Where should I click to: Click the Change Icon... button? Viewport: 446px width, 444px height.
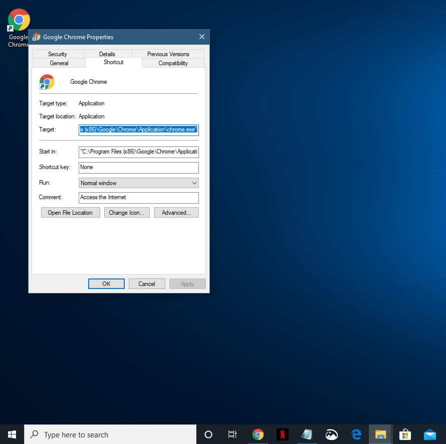pos(127,213)
